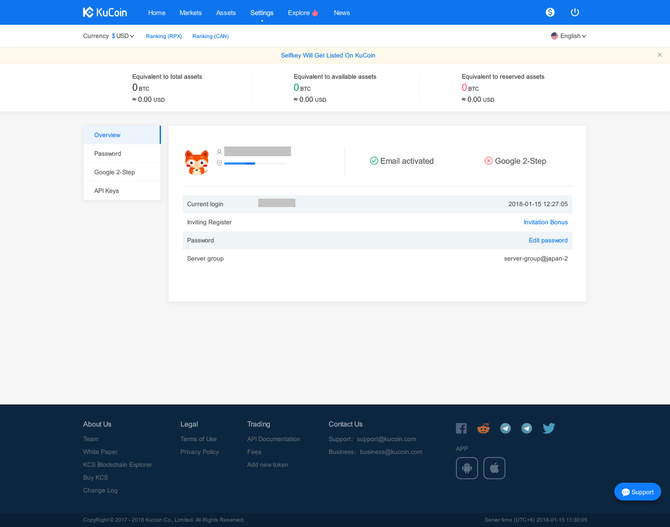Open the Terms of Use link
This screenshot has width=670, height=527.
pos(199,439)
